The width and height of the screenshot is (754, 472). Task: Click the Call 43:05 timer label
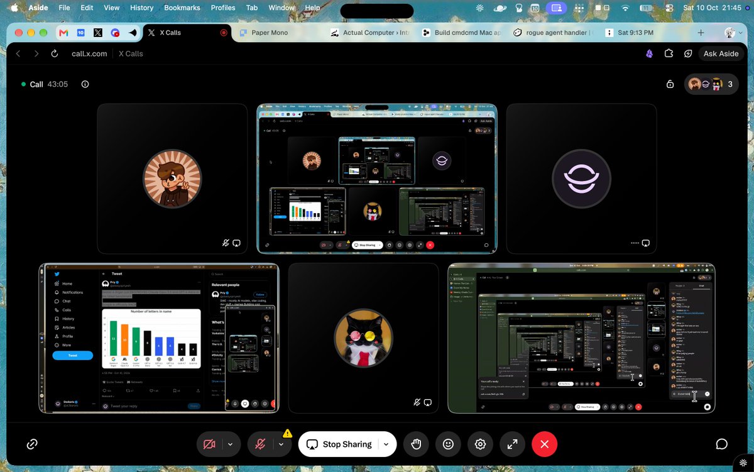click(45, 84)
